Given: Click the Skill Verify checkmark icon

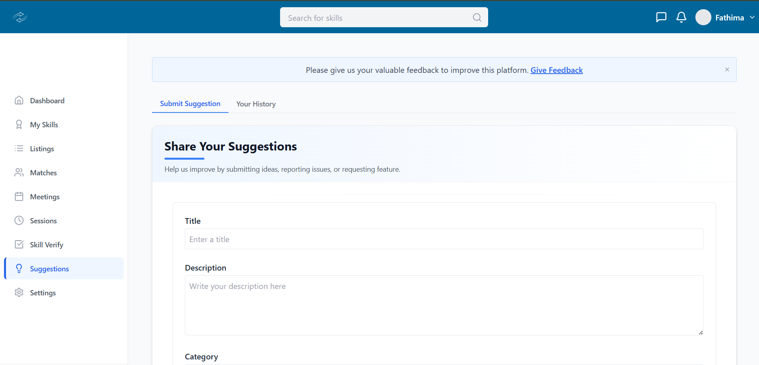Looking at the screenshot, I should 19,245.
